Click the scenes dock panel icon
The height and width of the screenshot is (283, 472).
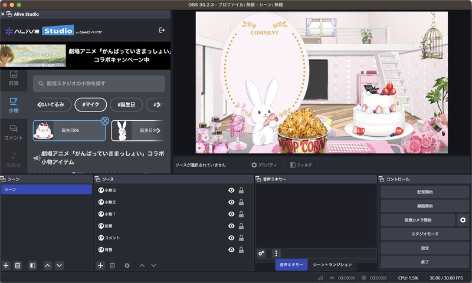(x=4, y=179)
